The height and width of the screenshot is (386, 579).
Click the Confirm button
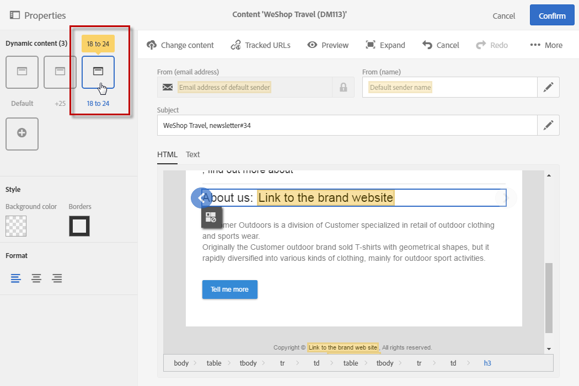[552, 15]
